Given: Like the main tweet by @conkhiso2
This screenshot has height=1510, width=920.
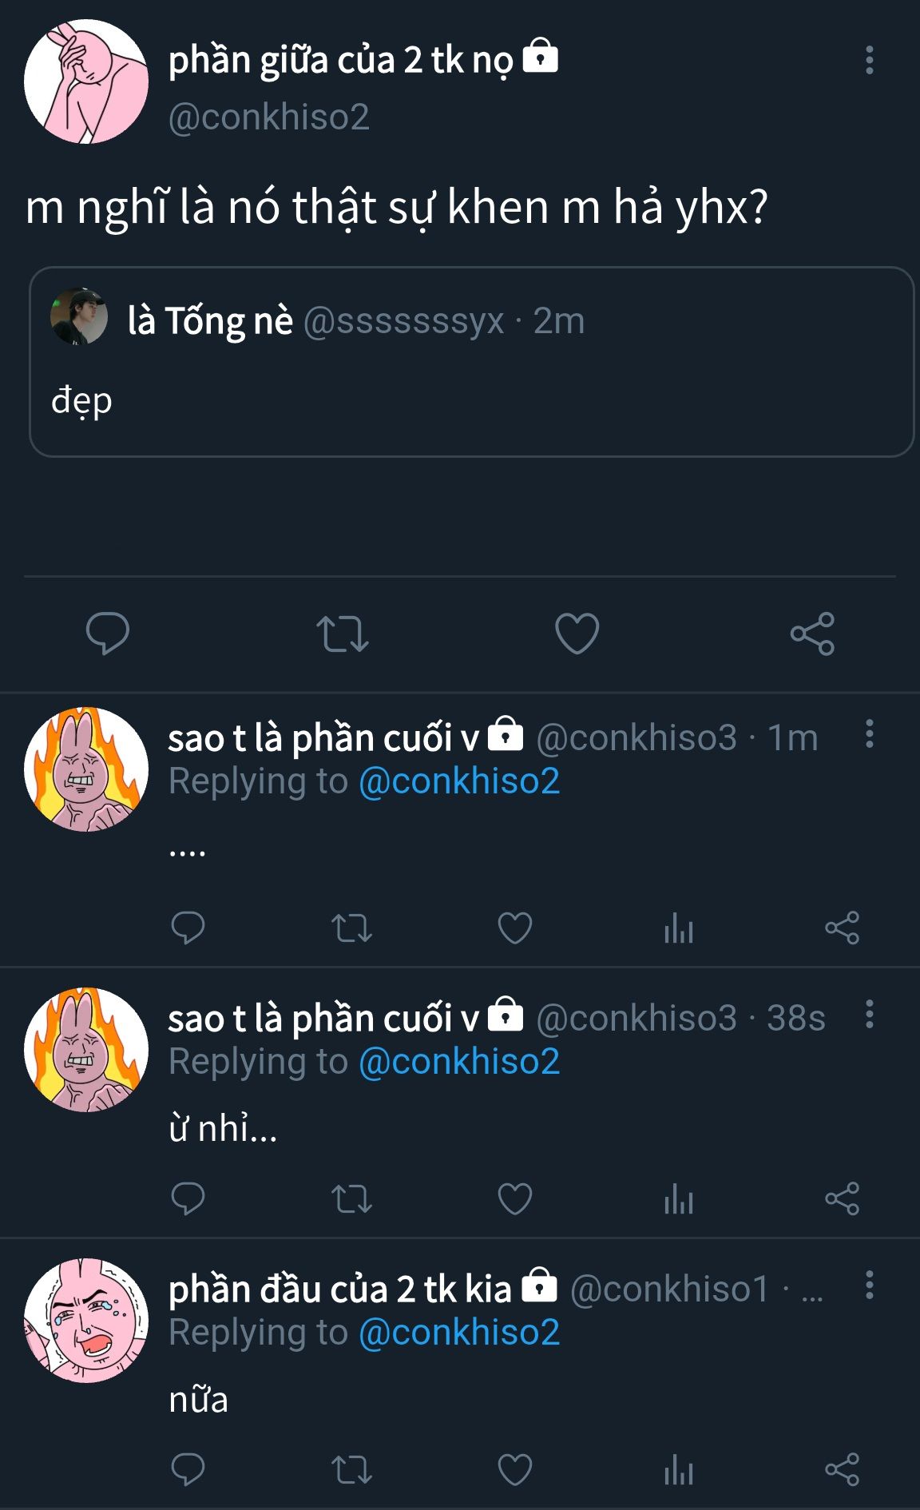Looking at the screenshot, I should pyautogui.click(x=577, y=634).
